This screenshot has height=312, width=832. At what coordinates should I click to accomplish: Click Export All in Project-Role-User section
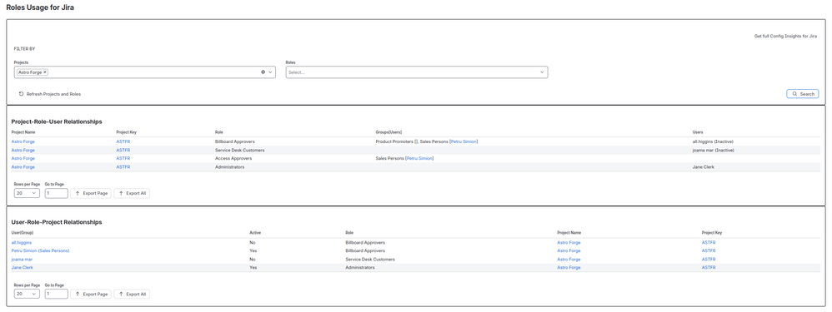pos(132,193)
